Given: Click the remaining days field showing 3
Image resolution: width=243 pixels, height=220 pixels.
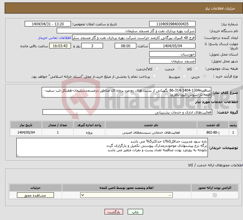Looking at the screenshot, I should coord(92,46).
